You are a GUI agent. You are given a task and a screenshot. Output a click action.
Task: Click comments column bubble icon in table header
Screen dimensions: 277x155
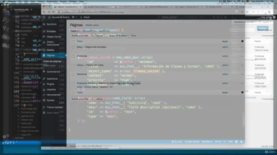[x=242, y=41]
